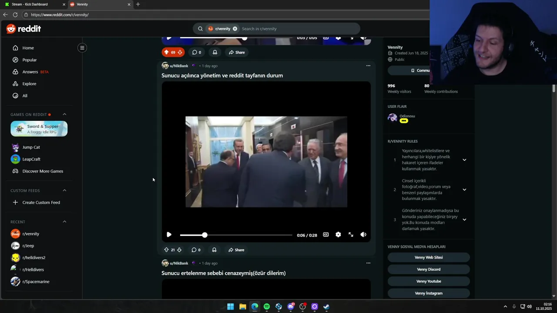Reload the page
The height and width of the screenshot is (313, 557).
click(15, 15)
